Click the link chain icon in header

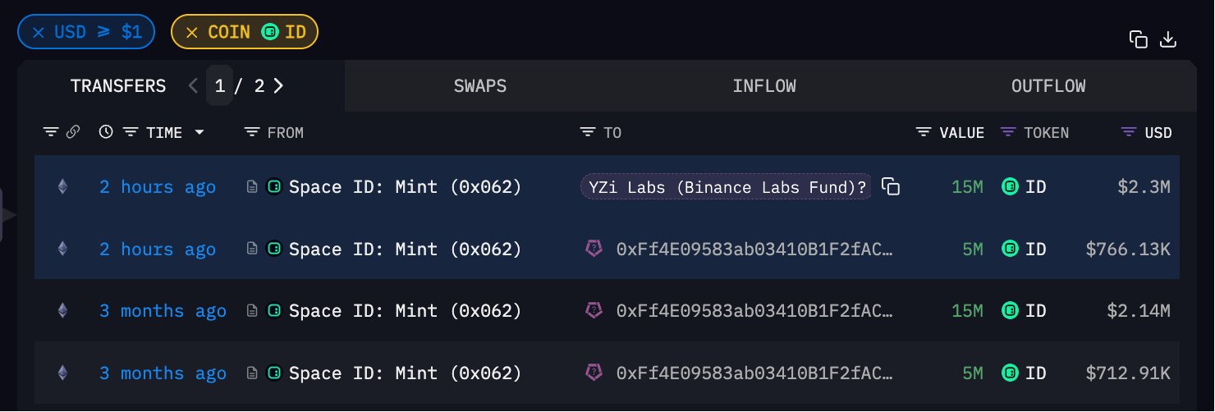coord(72,132)
